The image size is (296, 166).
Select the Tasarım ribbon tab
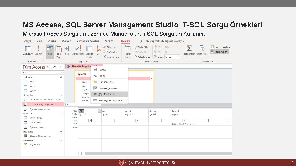click(x=125, y=41)
